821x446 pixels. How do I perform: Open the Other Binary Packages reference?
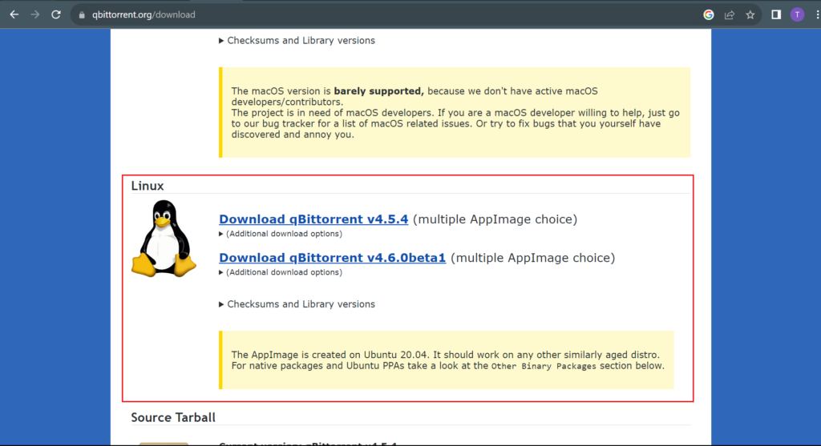[543, 366]
